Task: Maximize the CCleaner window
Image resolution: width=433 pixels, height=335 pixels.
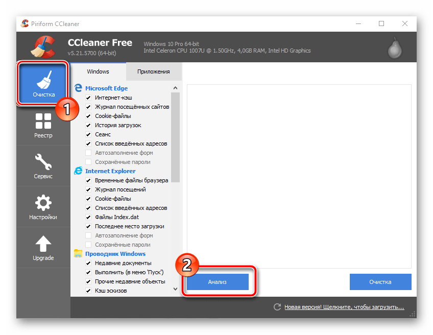Action: click(x=381, y=24)
